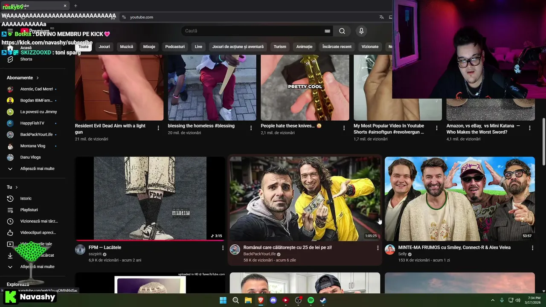Open Selly channel avatar

390,249
